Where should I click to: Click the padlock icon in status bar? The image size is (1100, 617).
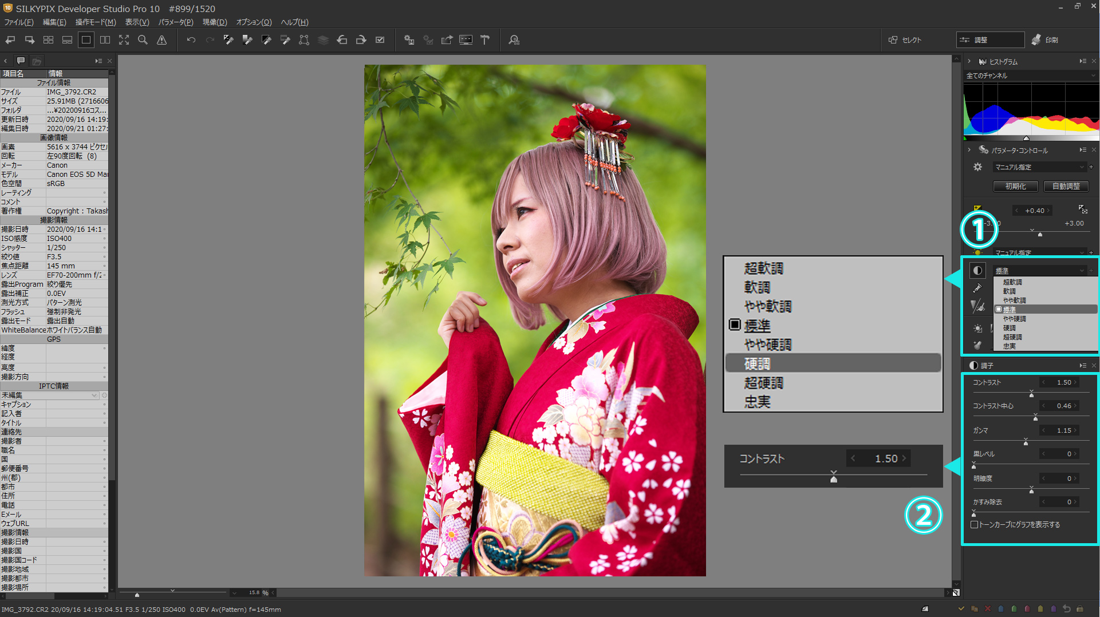(1080, 608)
